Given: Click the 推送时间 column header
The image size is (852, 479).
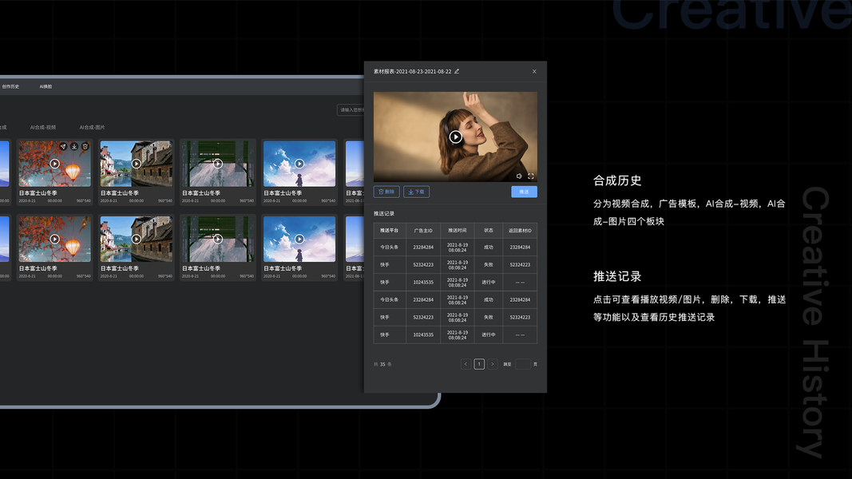Looking at the screenshot, I should pos(457,230).
